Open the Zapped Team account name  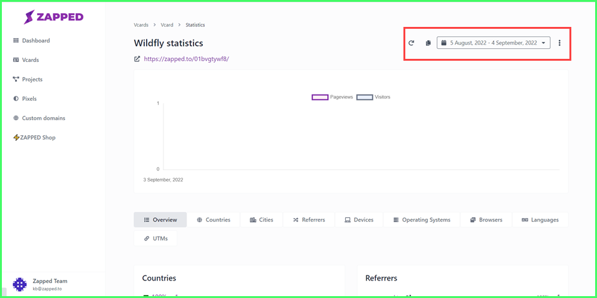50,281
